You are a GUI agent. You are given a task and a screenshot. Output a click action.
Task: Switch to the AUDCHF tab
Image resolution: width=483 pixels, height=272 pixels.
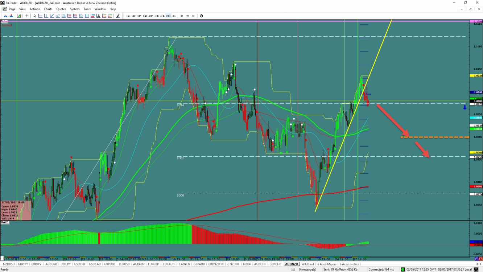point(260,264)
